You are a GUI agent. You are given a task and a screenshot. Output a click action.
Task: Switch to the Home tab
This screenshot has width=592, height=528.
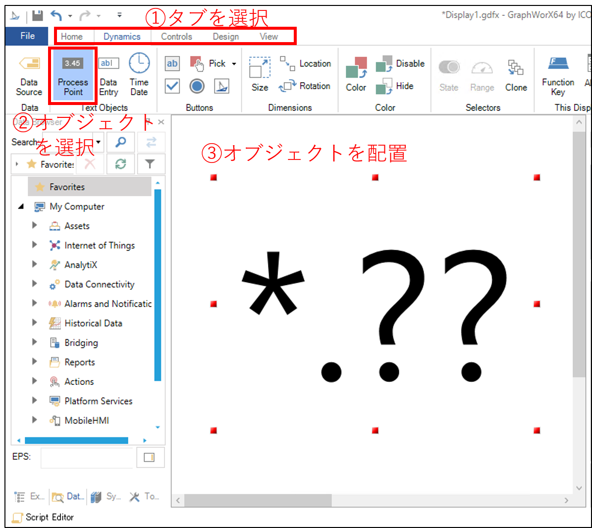[72, 37]
